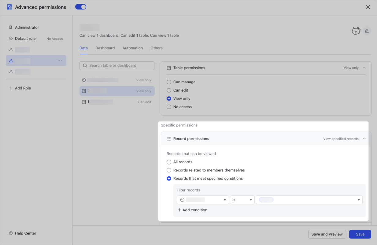
Task: Click the search magnifier icon
Action: (x=85, y=66)
